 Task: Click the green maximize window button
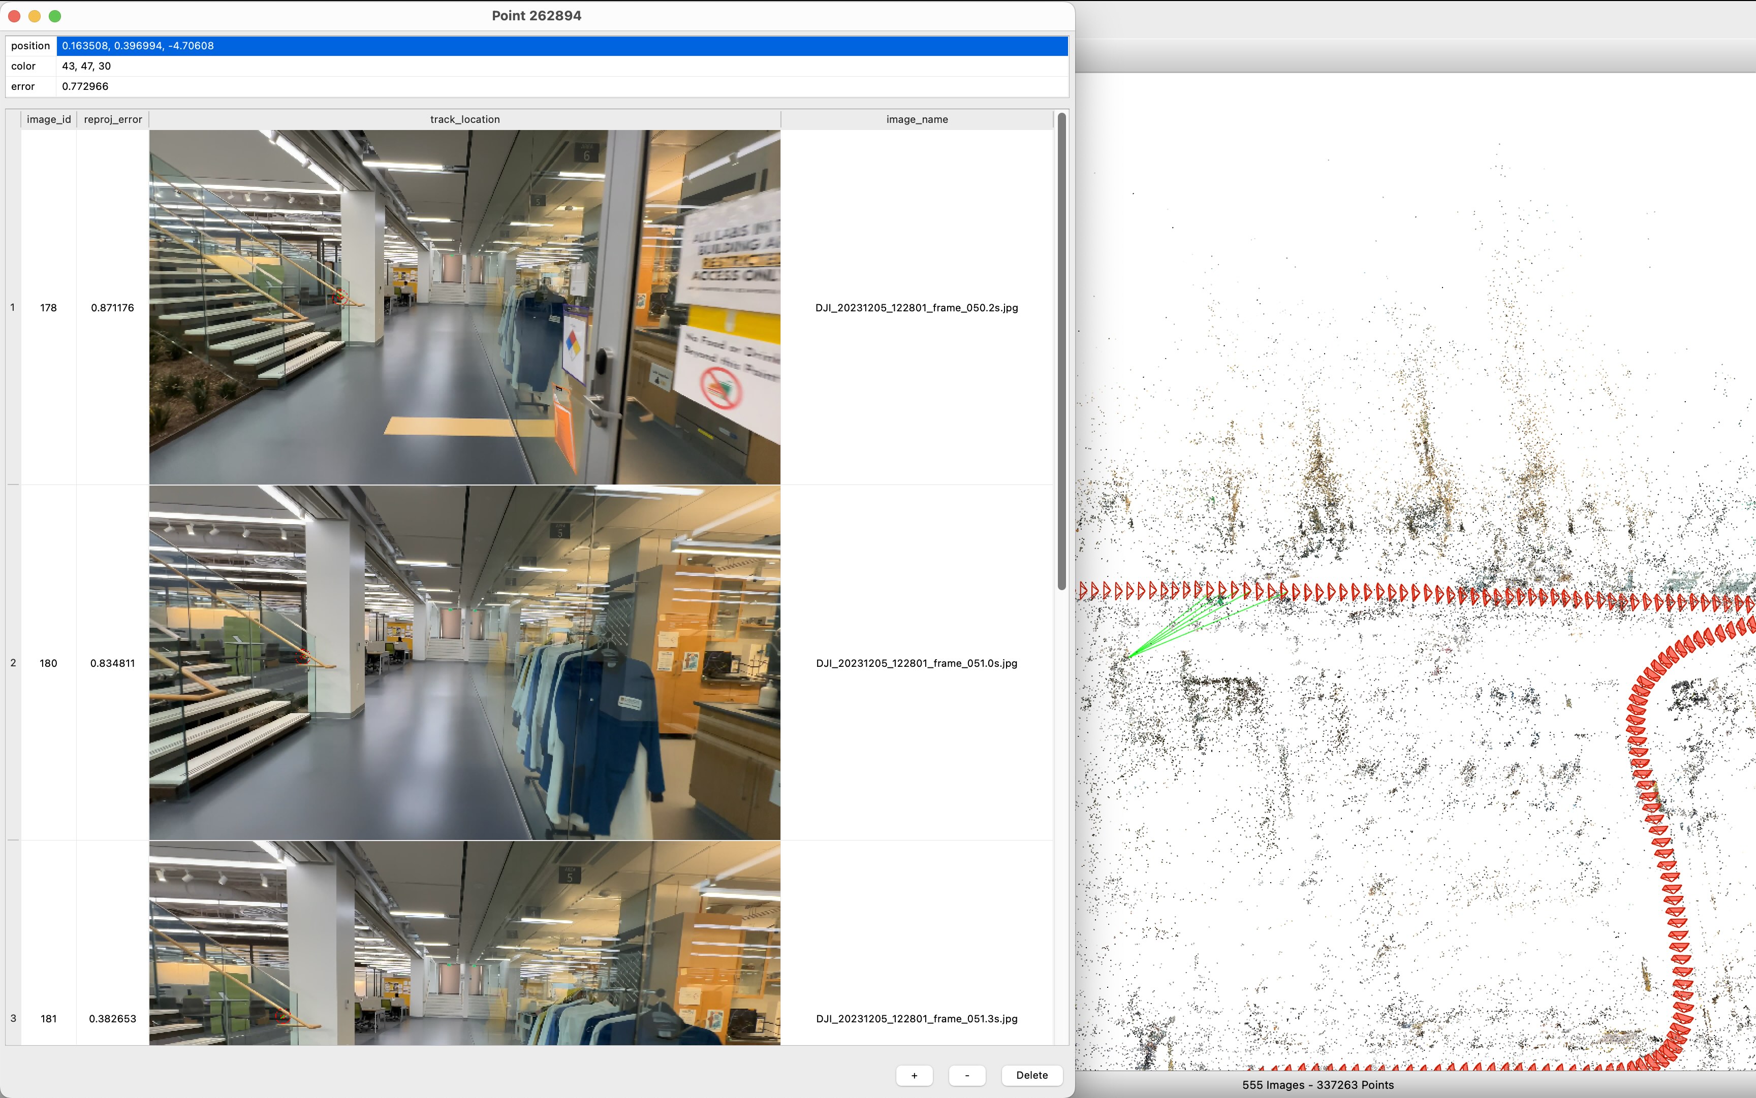point(54,16)
